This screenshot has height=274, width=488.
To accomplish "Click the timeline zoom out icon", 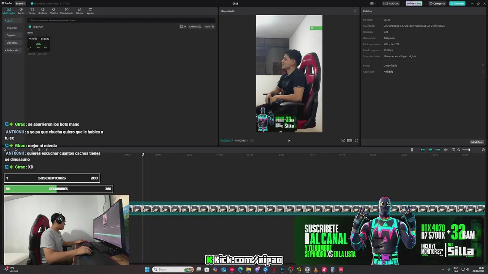I will 459,150.
